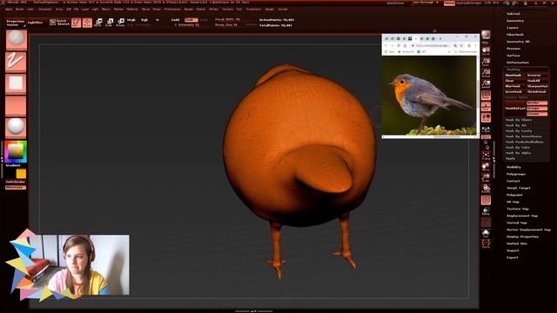Click the Scale view icon in right shelf
Viewport: 557px width, 313px height.
pos(486,177)
